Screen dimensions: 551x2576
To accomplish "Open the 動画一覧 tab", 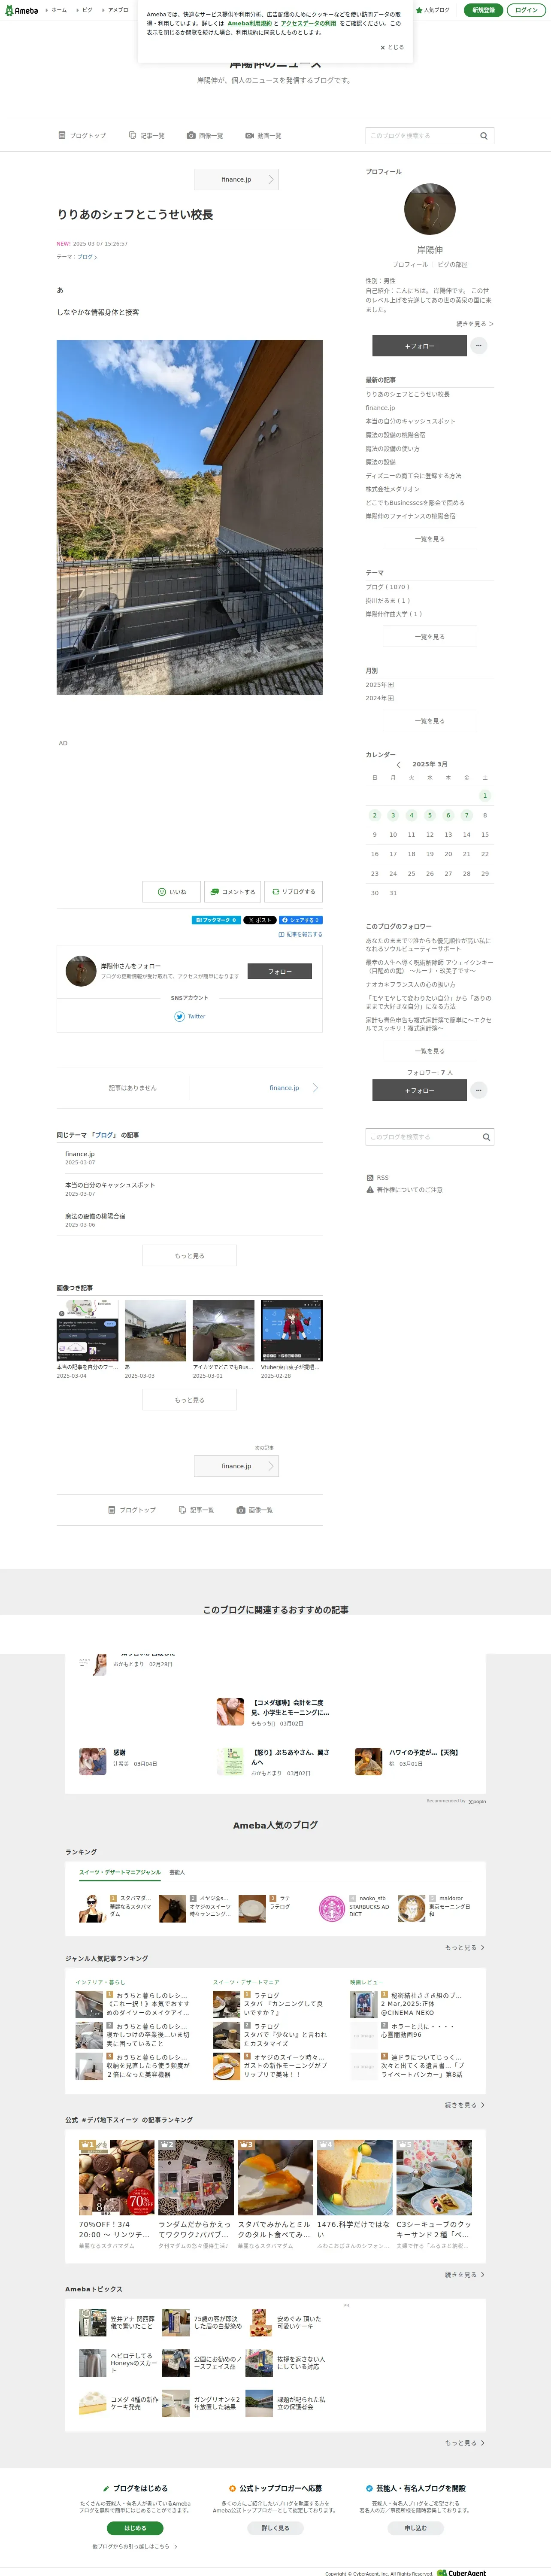I will coord(263,136).
